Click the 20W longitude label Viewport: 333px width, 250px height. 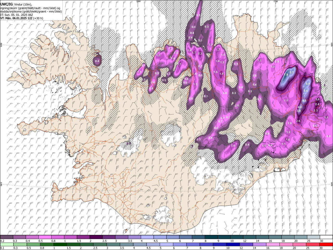coord(138,1)
